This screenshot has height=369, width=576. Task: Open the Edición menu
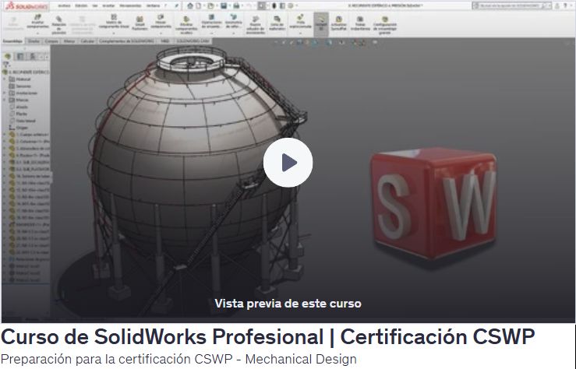(x=81, y=6)
